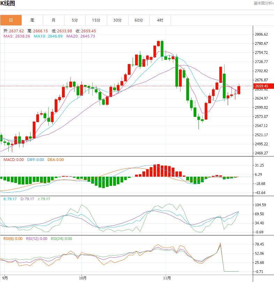This screenshot has height=282, width=274.
Task: Open the 15分 interval tab
Action: coord(96,20)
